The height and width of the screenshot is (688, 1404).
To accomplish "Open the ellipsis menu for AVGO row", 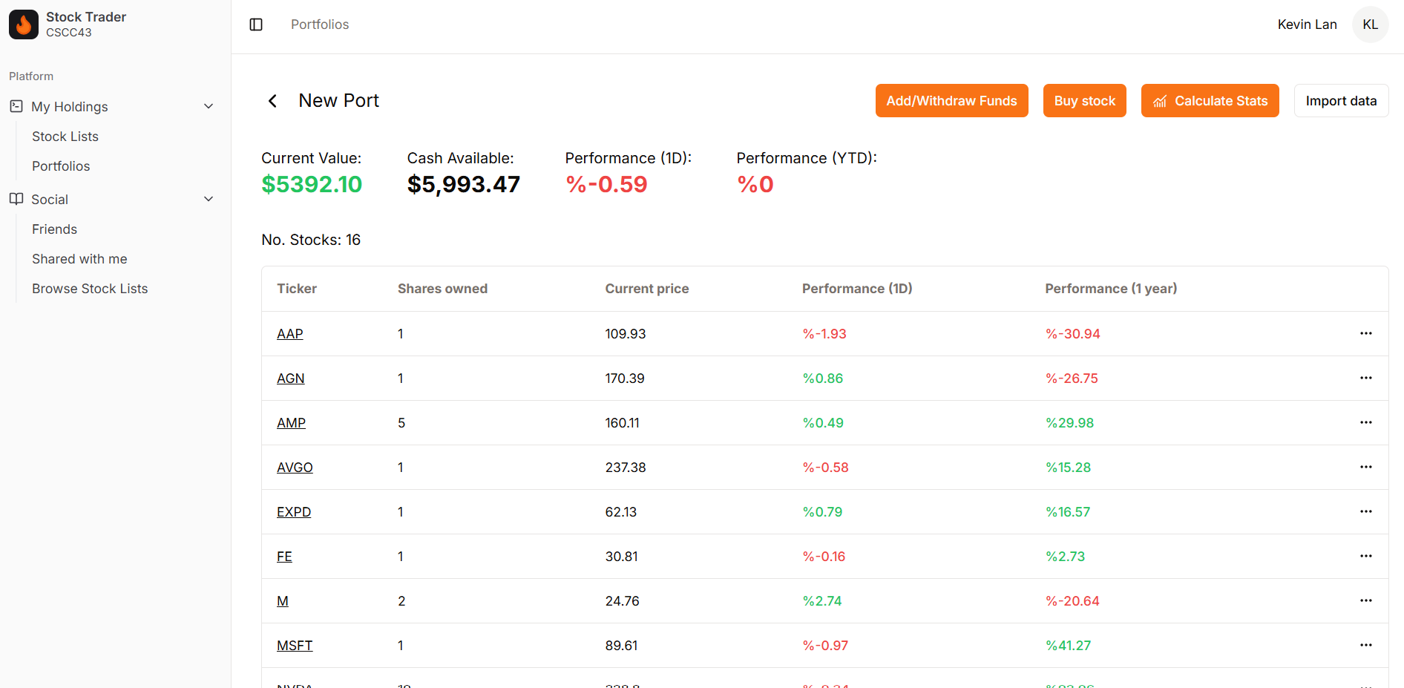I will 1366,467.
